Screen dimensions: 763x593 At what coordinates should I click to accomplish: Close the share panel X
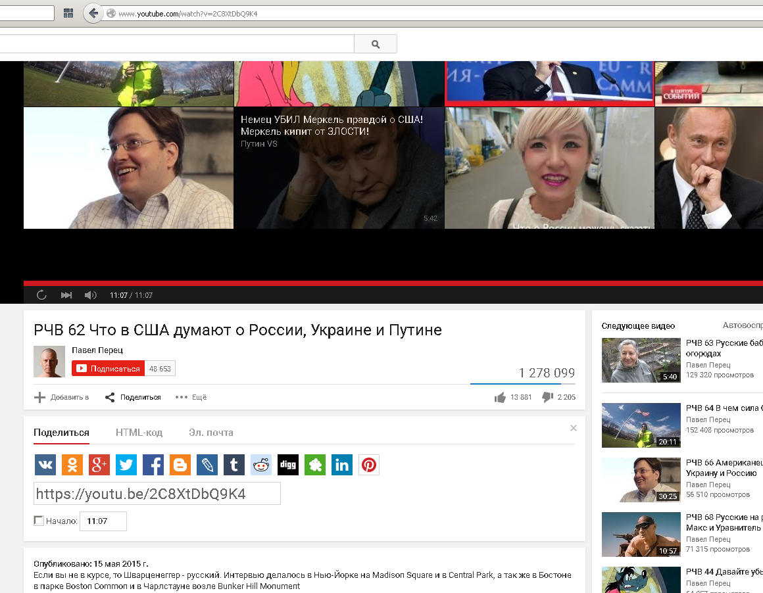click(x=573, y=428)
